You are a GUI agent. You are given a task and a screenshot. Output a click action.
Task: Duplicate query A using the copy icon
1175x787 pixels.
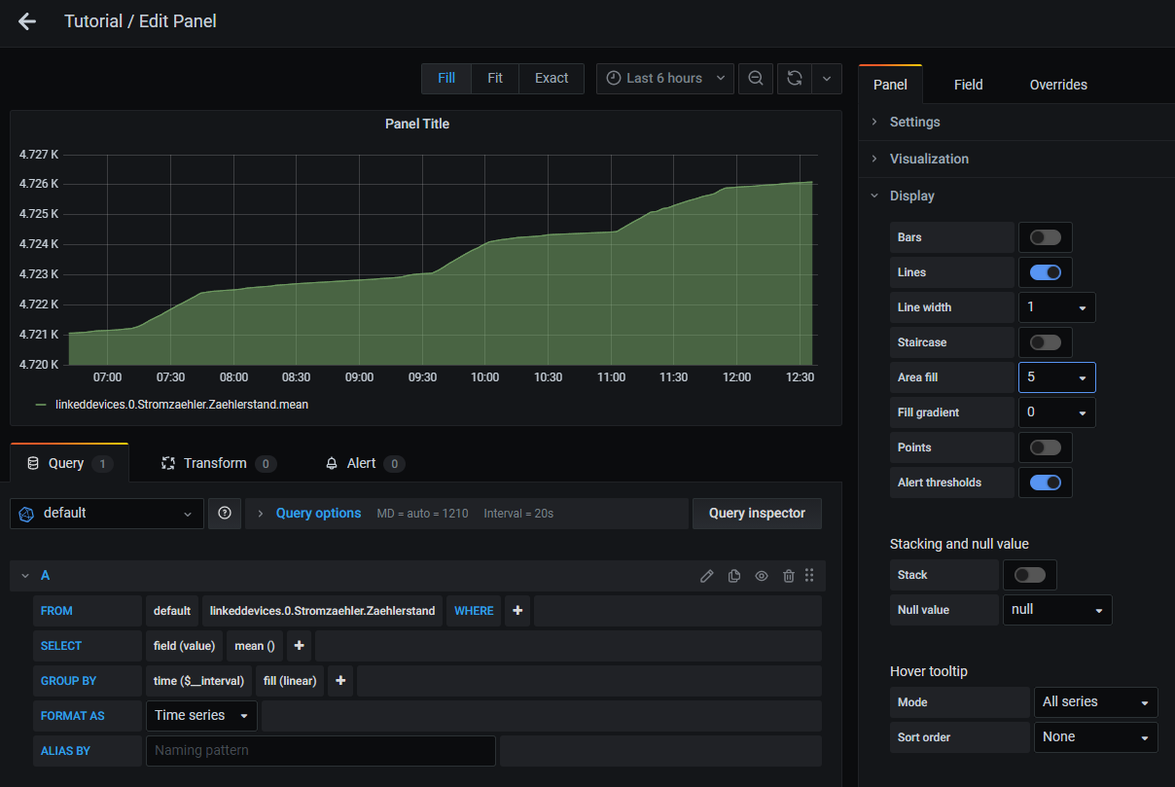point(733,575)
